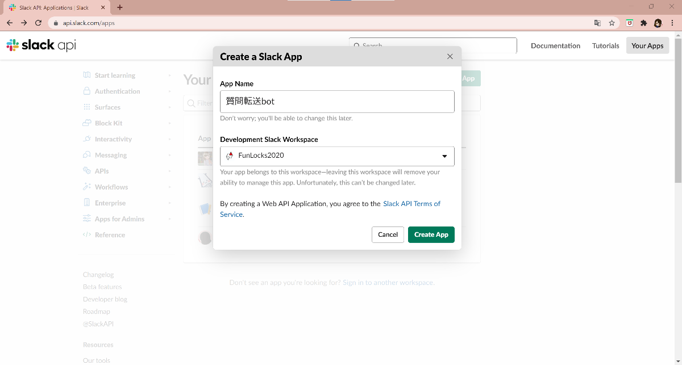Click the Cancel button

(388, 234)
